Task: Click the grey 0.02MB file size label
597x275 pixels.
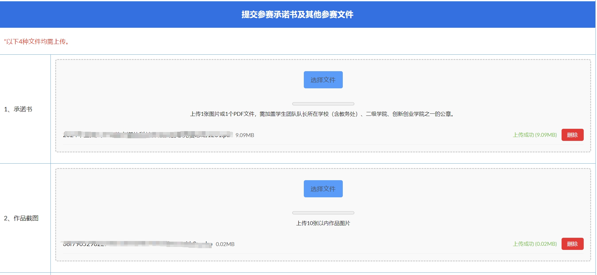Action: (225, 244)
